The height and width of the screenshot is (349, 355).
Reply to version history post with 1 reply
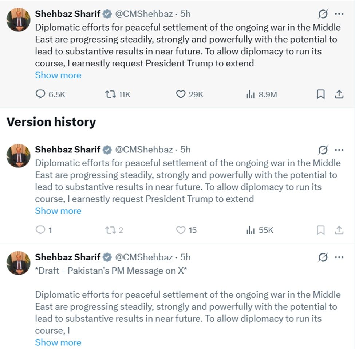40,230
